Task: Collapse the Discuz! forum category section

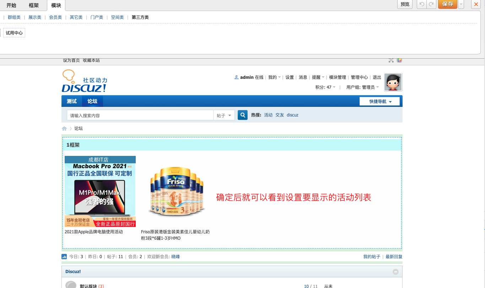Action: tap(395, 272)
